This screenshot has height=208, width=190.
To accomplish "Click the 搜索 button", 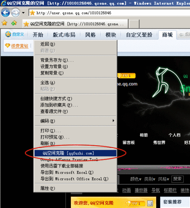I will 177,179.
